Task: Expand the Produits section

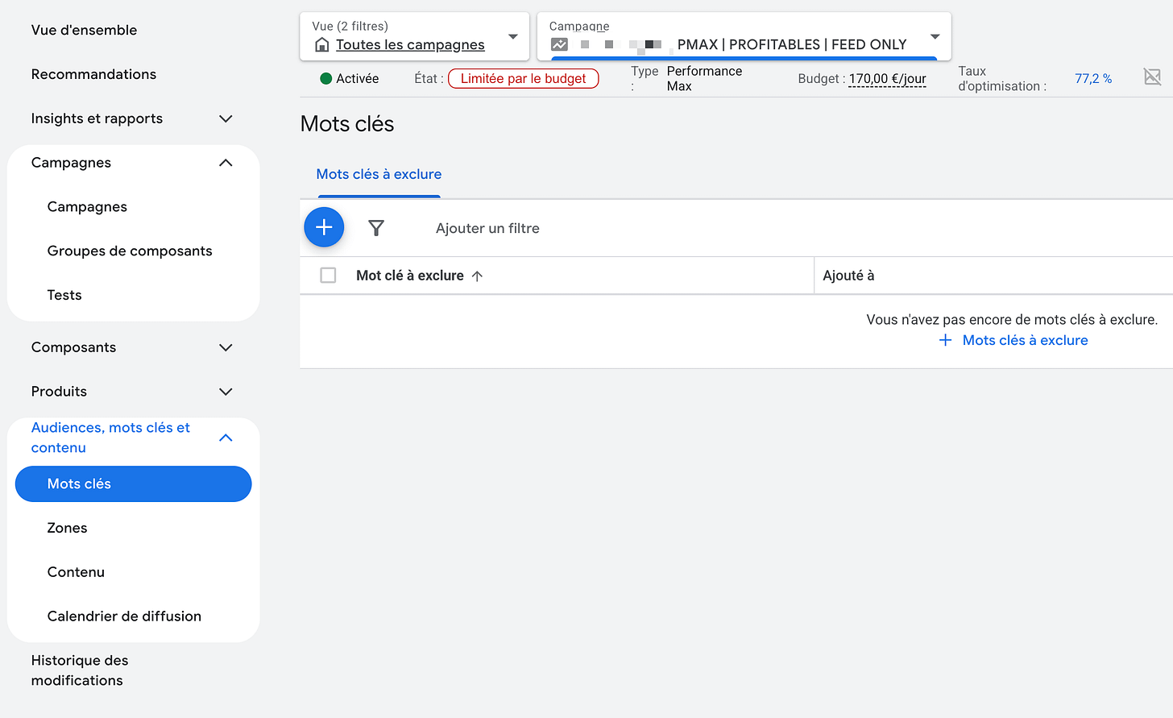Action: point(226,392)
